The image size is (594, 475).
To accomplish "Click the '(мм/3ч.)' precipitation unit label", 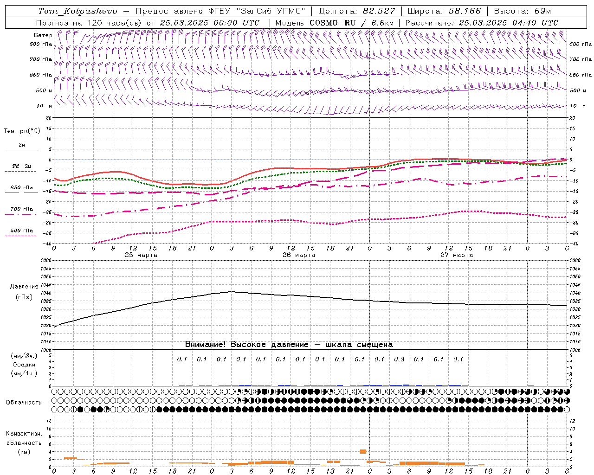I will coord(24,356).
